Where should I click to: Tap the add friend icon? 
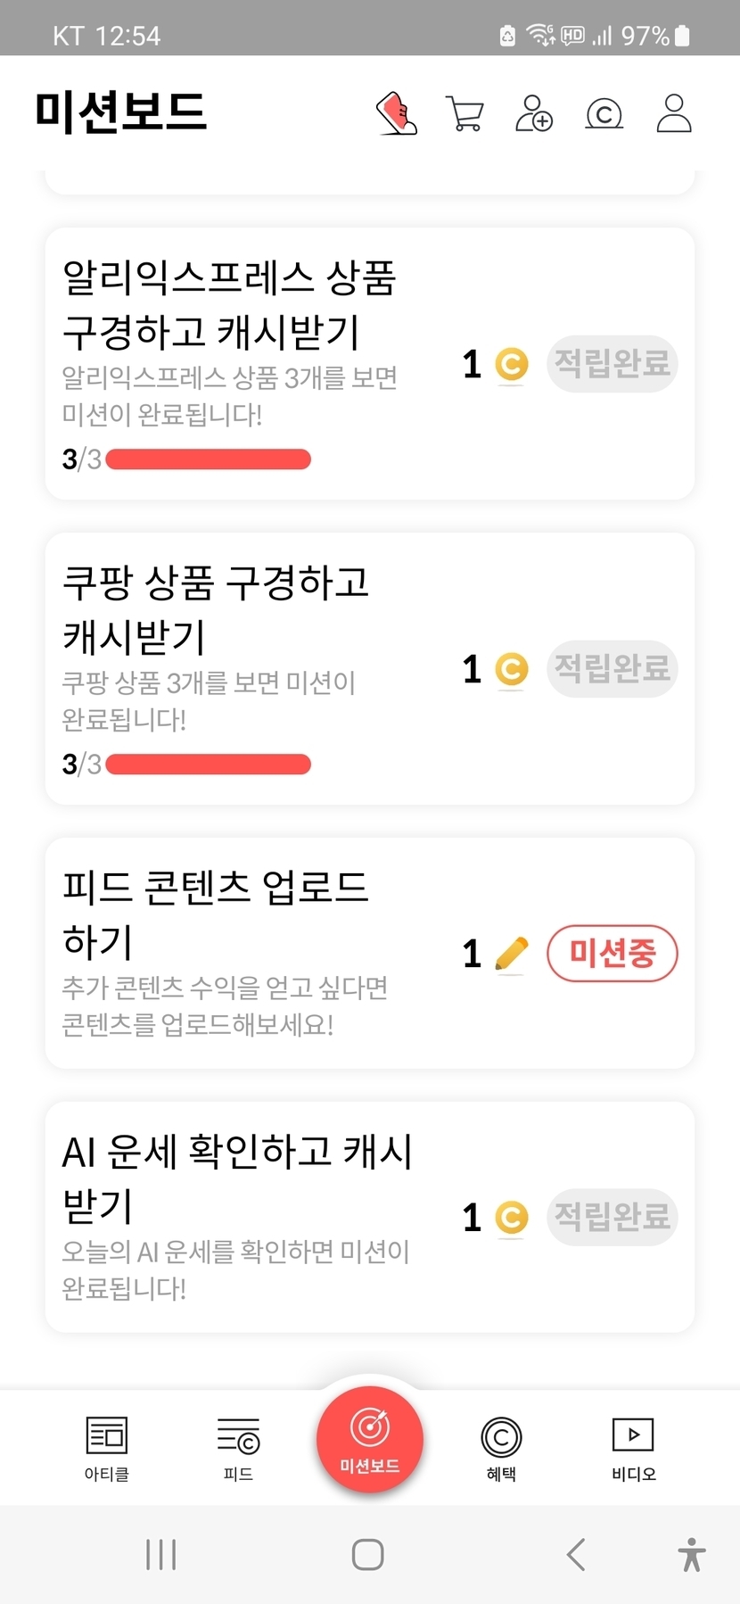click(x=534, y=114)
